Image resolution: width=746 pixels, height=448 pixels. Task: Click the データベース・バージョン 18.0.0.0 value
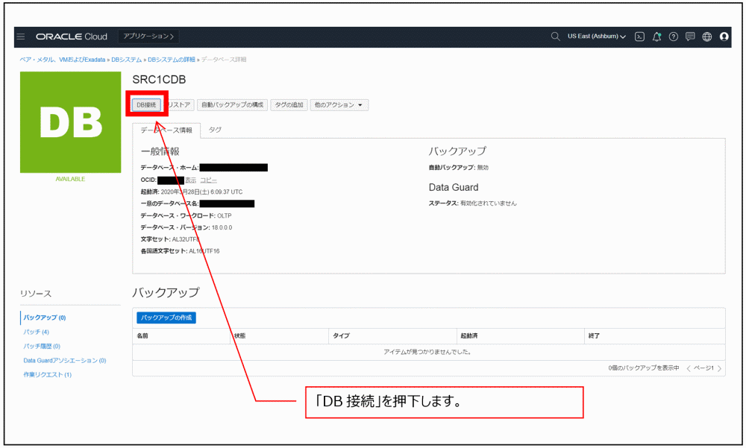222,228
